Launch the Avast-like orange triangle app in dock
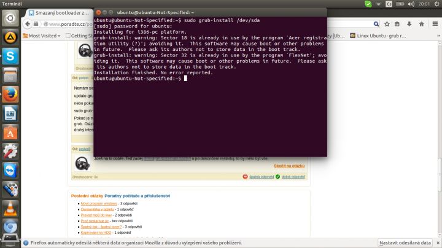442x248 pixels. click(10, 37)
